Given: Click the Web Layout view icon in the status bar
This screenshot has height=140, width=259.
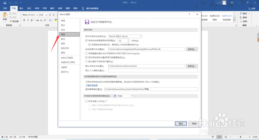Looking at the screenshot, I should click(x=226, y=137).
